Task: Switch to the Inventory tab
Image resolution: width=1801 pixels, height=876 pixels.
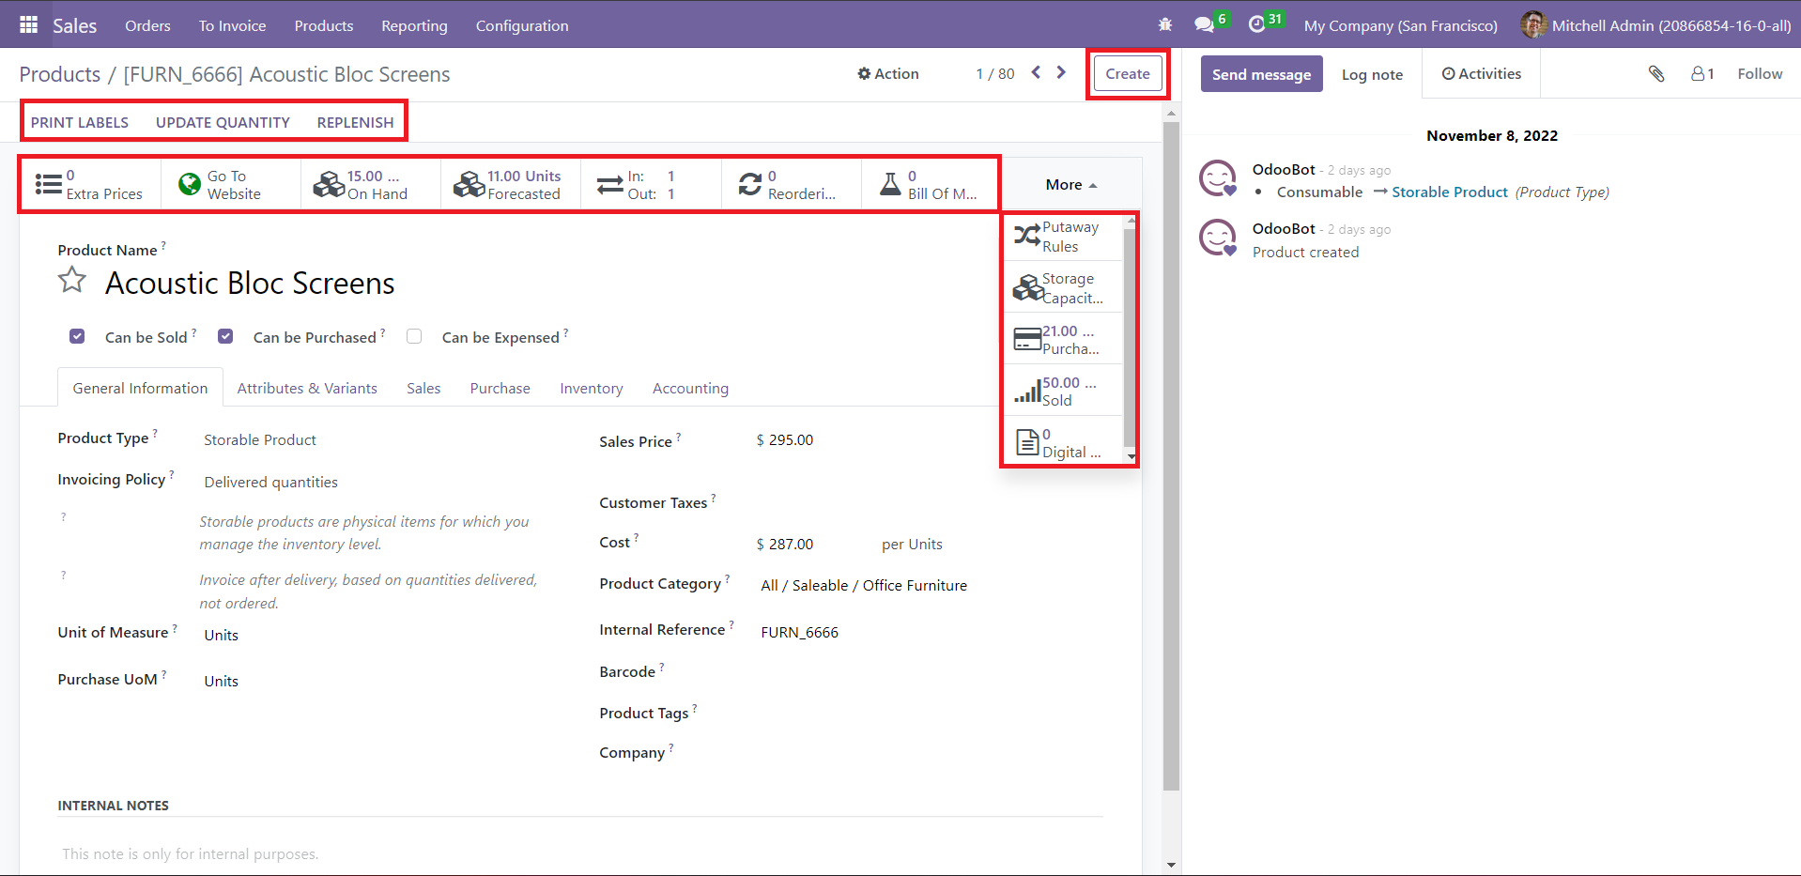Action: pyautogui.click(x=592, y=388)
